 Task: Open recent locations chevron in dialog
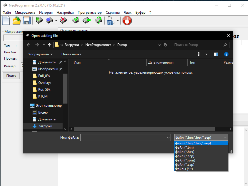click(44, 45)
